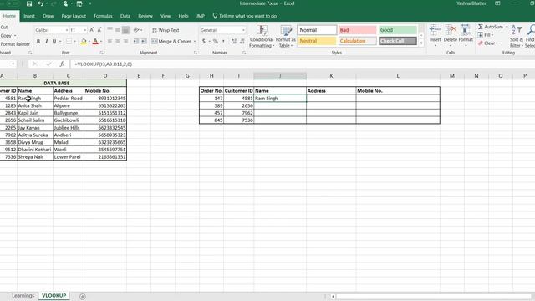Open Format as Table menu
Image resolution: width=535 pixels, height=301 pixels.
[286, 37]
